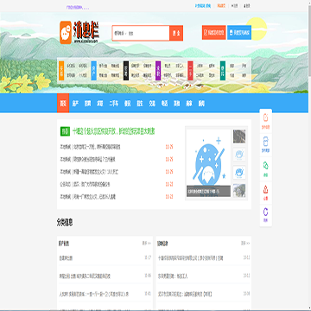Click the large blue placeholder slideshow image

point(208,163)
